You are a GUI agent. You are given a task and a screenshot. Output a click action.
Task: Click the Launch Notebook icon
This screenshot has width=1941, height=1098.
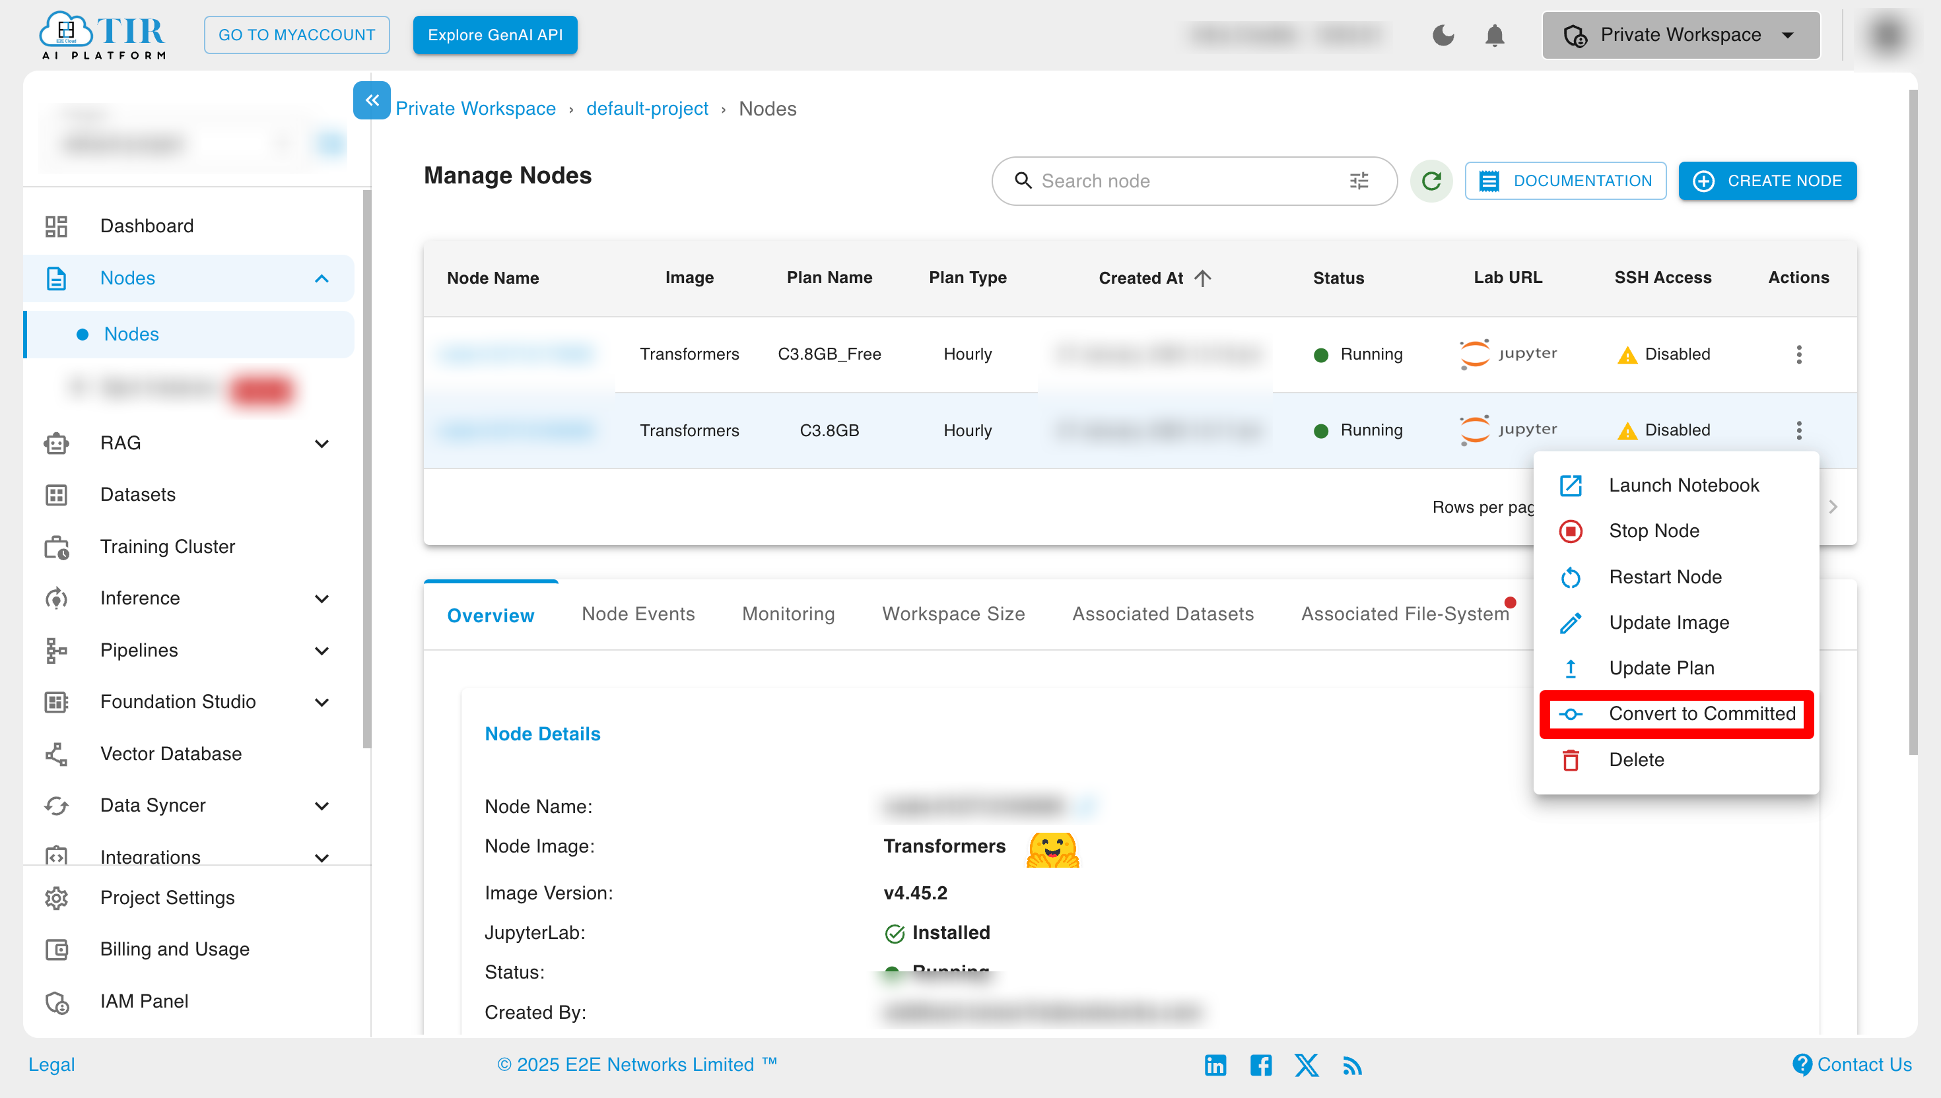(1572, 485)
